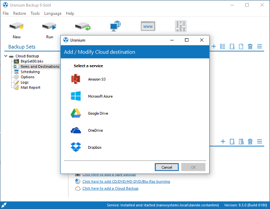Open the lower hamburger menu icon

coord(260,142)
